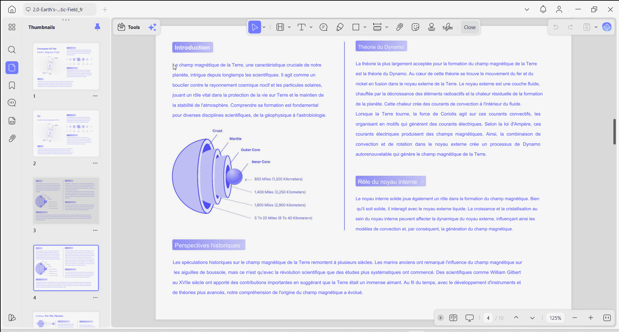The height and width of the screenshot is (332, 619).
Task: Select the pencil drawing tool
Action: click(340, 27)
